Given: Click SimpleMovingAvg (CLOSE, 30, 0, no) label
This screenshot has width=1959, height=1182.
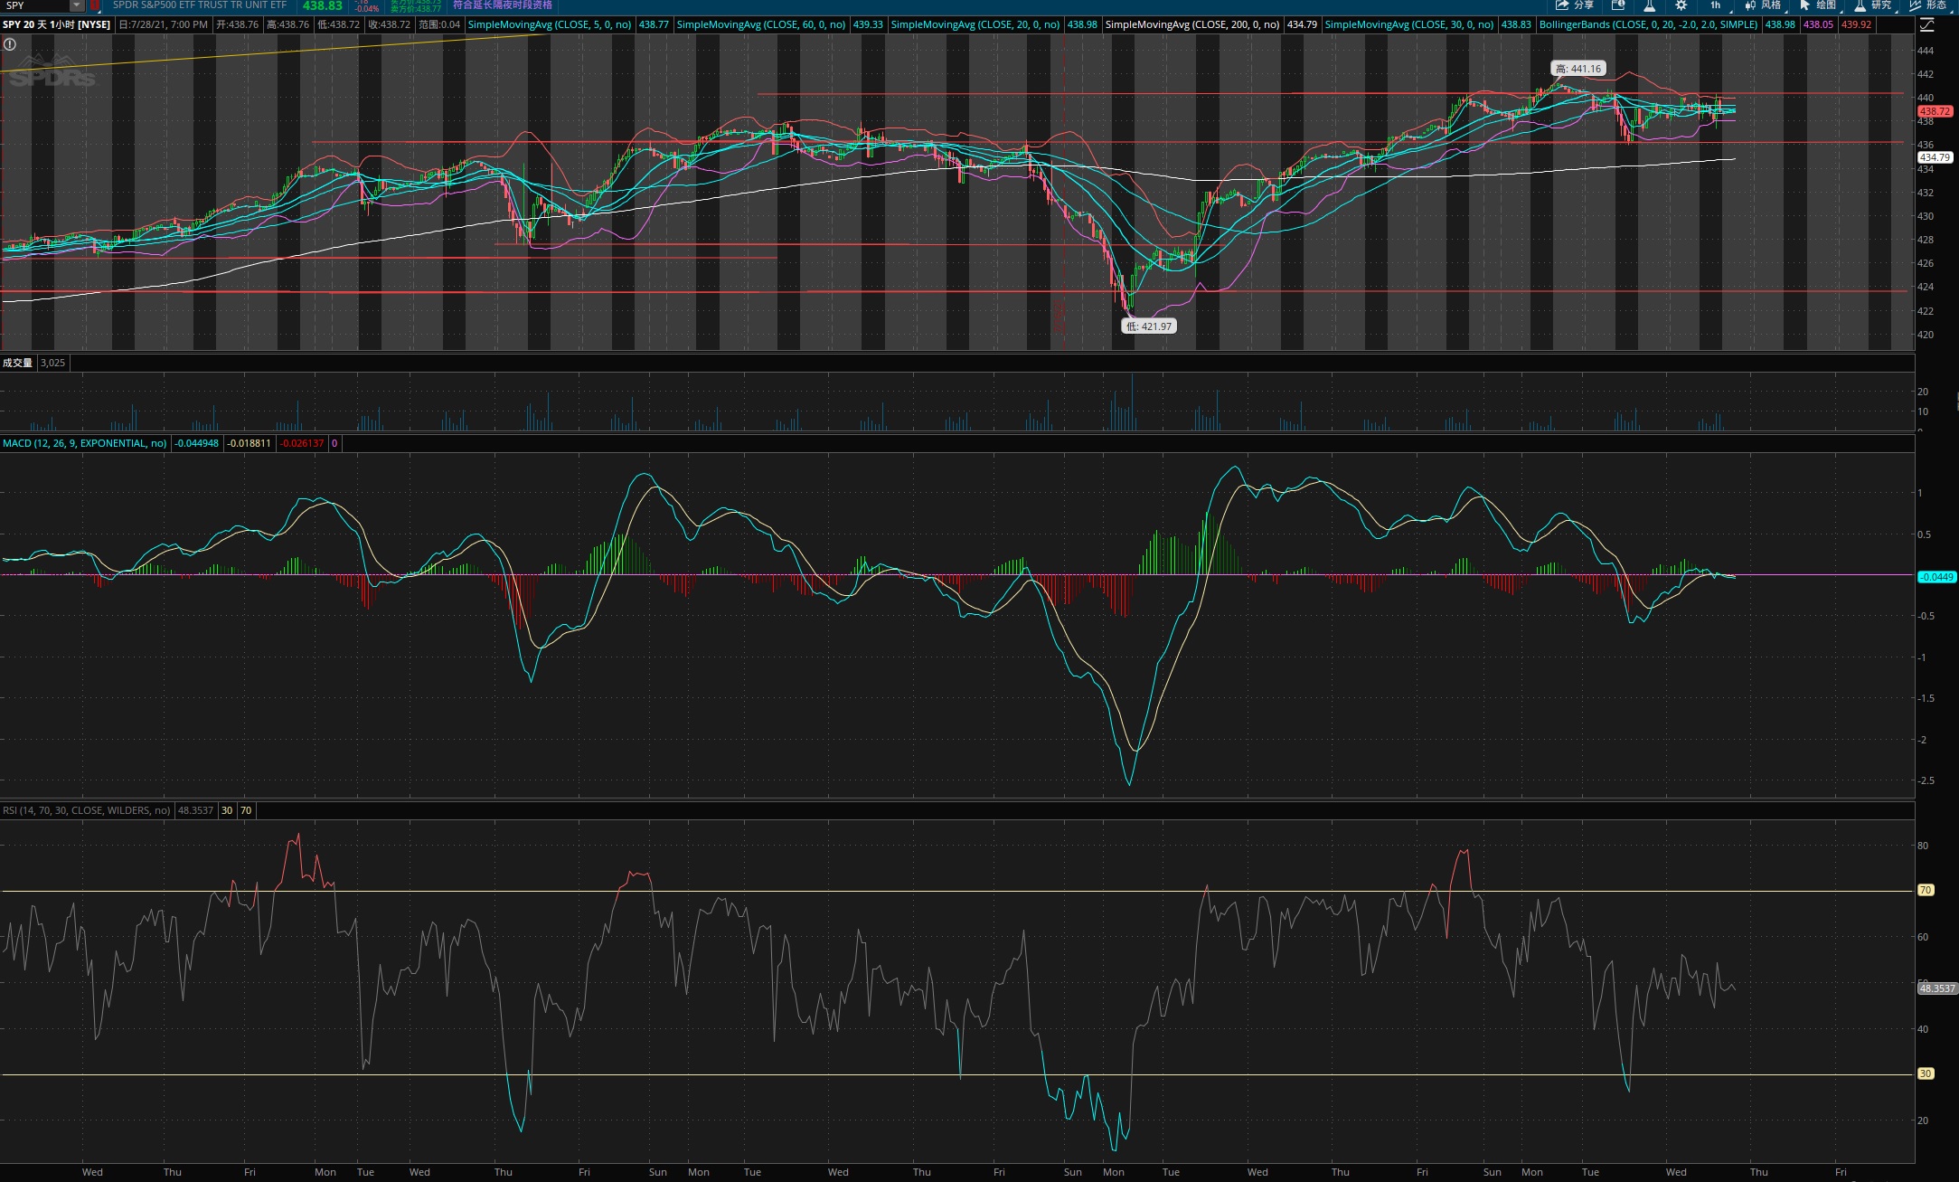Looking at the screenshot, I should click(1409, 24).
